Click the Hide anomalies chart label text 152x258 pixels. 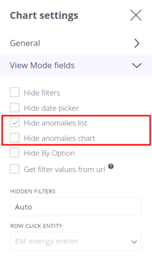pyautogui.click(x=59, y=138)
